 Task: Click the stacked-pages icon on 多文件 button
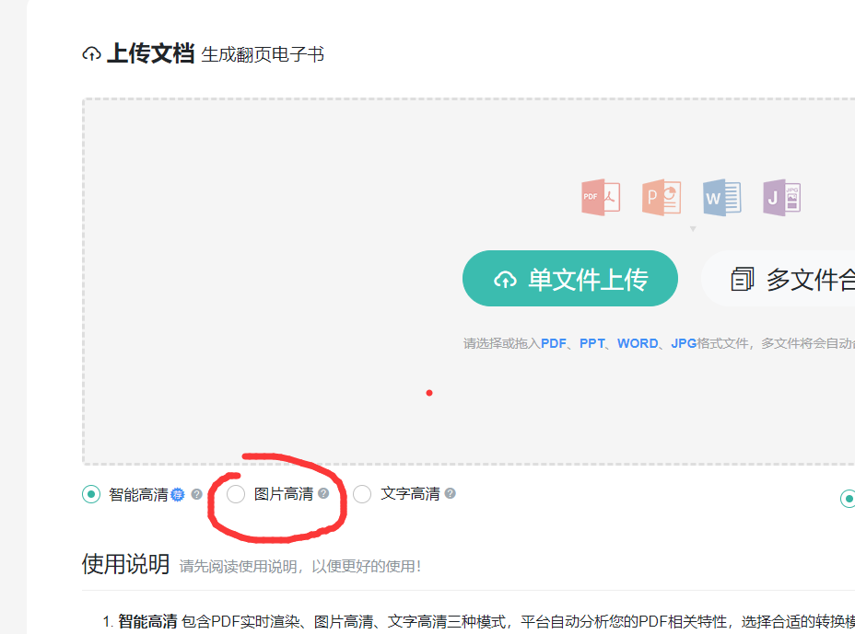point(743,279)
